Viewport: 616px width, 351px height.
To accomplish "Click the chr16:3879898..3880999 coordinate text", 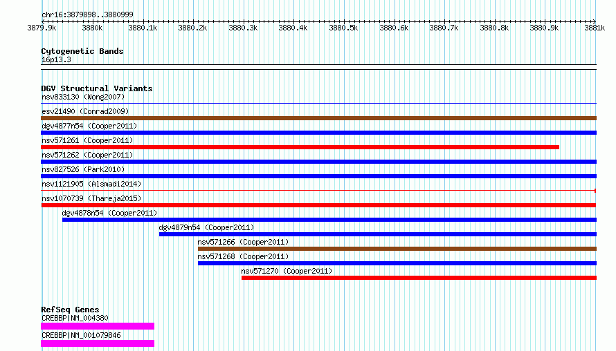I will (87, 15).
